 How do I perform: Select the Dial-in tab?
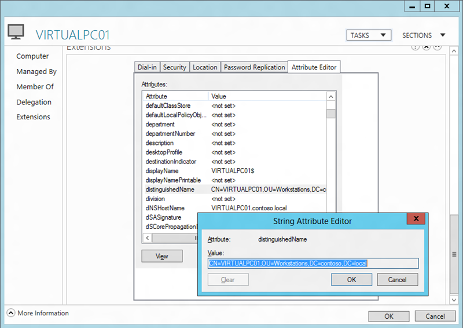(x=147, y=67)
